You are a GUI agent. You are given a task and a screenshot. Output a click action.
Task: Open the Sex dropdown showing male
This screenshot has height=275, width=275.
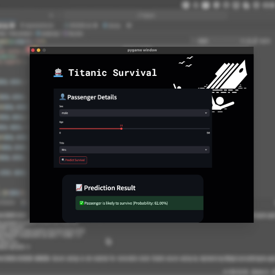tap(134, 113)
